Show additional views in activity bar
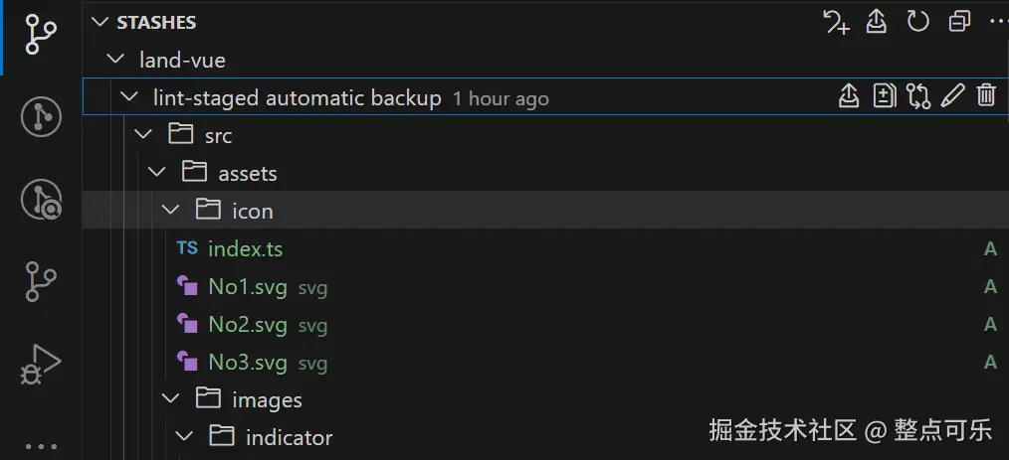Screen dimensions: 1009x460 click(x=41, y=446)
